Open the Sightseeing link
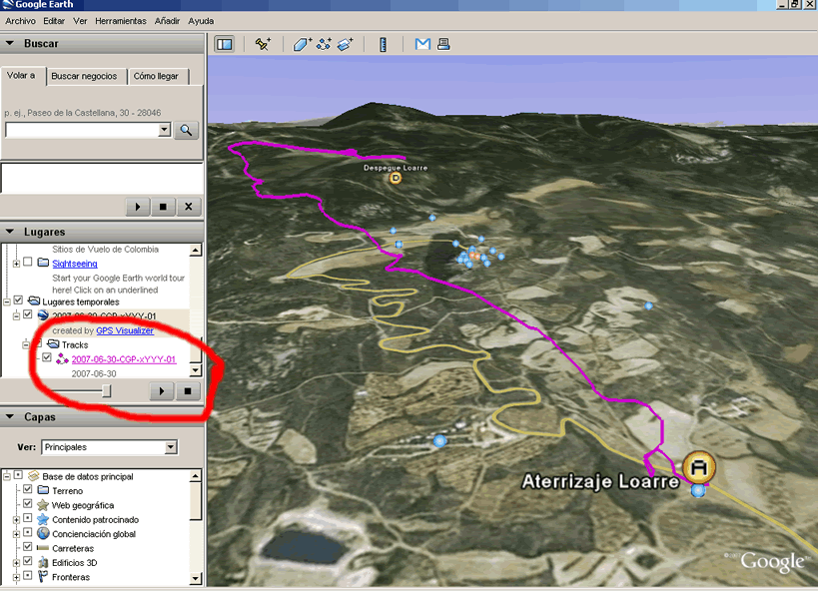Screen dimensions: 818x594 coord(75,264)
